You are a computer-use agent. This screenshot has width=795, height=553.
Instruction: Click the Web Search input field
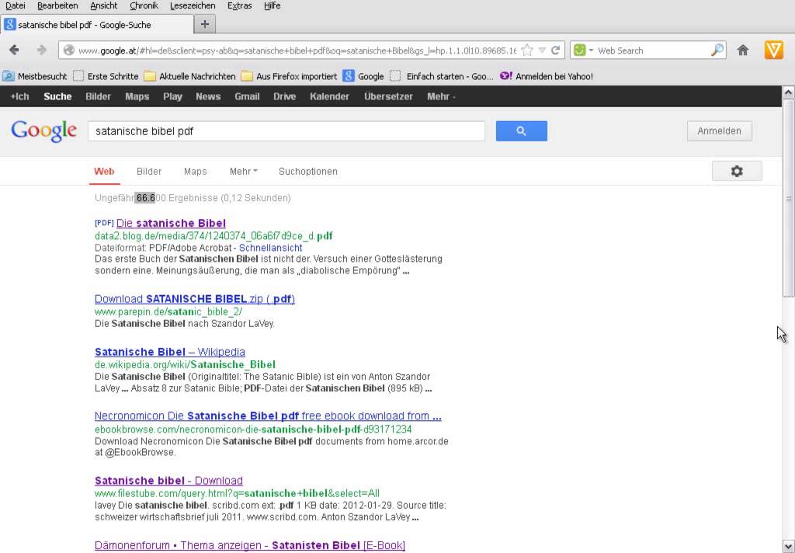point(653,50)
